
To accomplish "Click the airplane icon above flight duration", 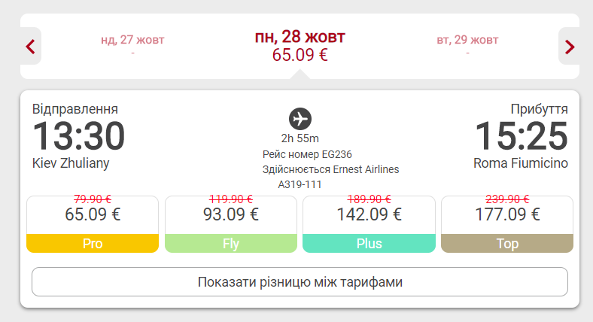I will coord(300,119).
